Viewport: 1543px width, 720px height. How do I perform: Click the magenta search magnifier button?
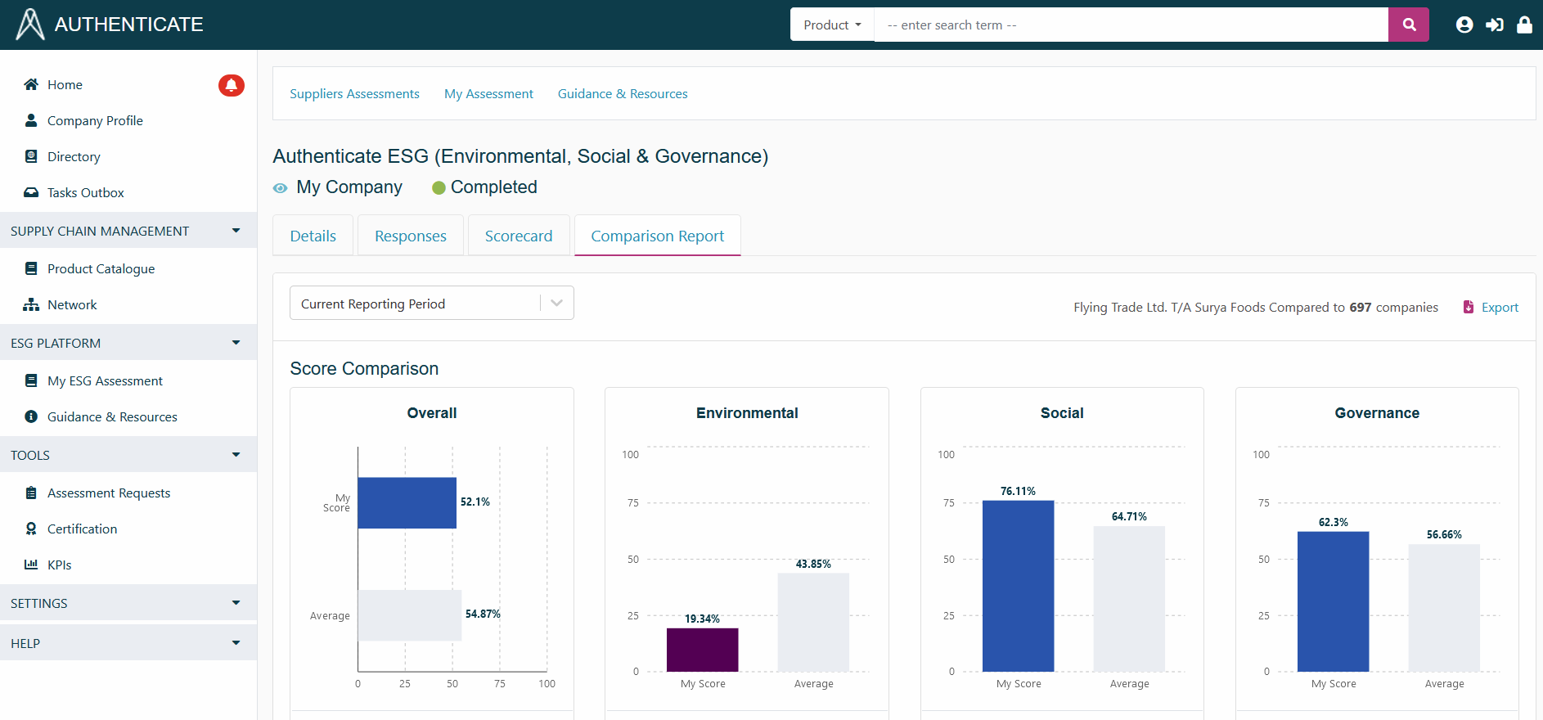(1408, 25)
